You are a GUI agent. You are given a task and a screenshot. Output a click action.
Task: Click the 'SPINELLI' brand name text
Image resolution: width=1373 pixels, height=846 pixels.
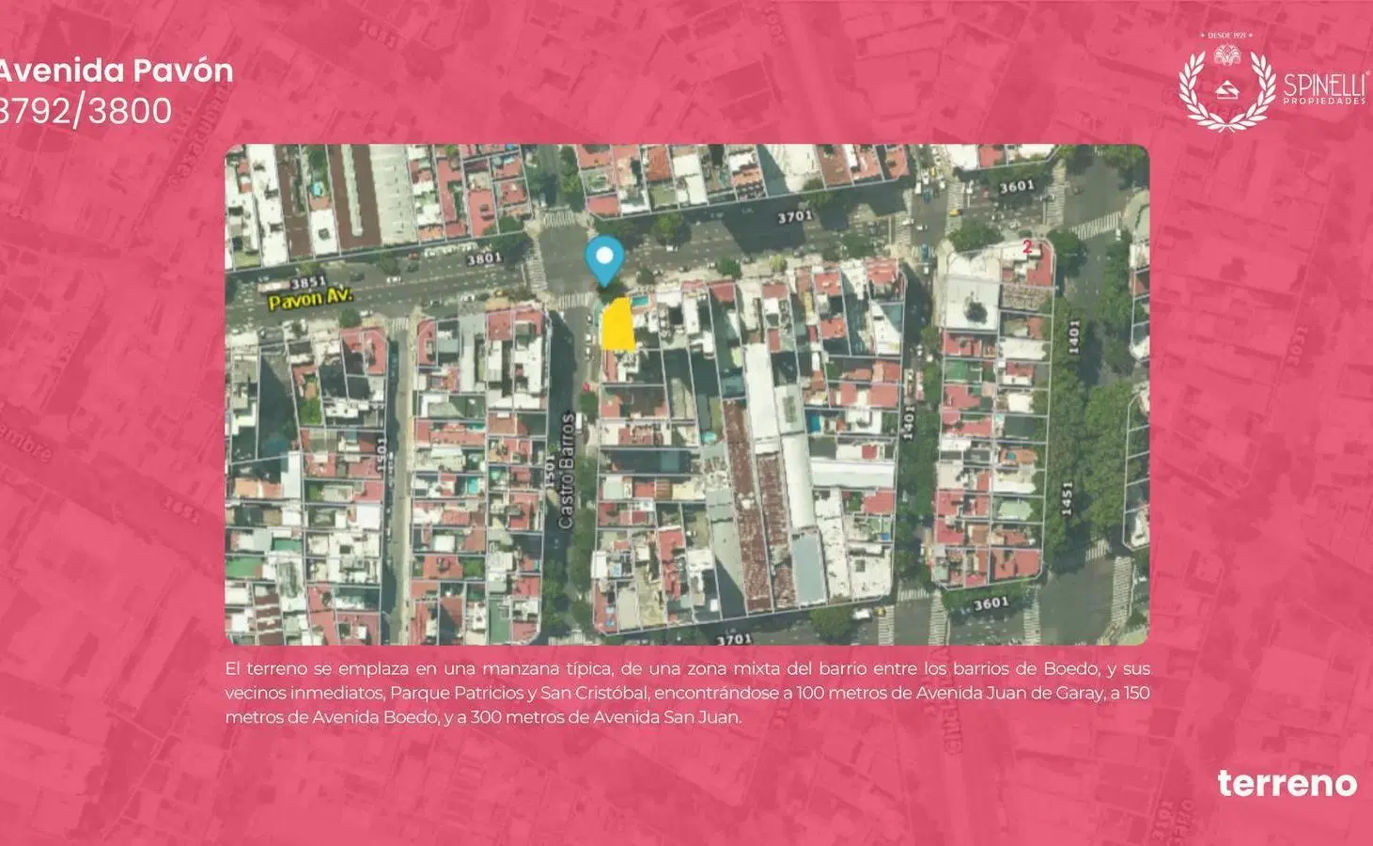click(x=1325, y=85)
